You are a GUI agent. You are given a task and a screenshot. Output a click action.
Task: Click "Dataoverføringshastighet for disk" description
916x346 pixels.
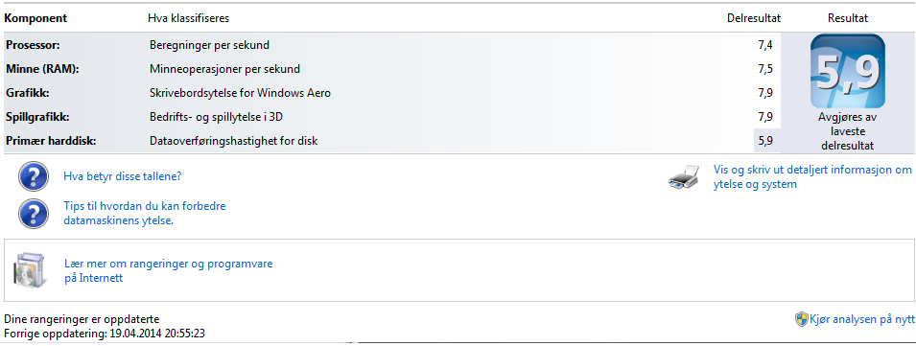(234, 141)
